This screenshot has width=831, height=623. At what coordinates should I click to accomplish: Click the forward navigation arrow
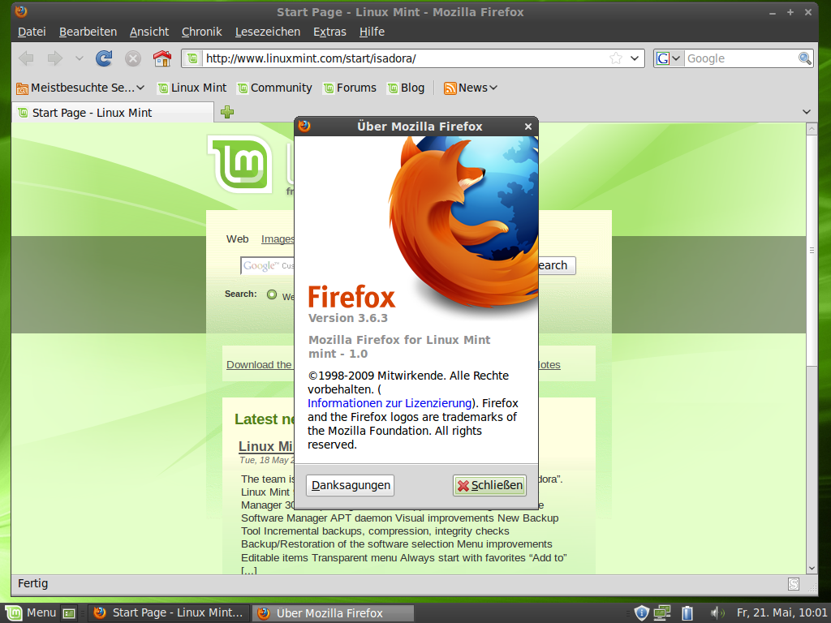[54, 58]
